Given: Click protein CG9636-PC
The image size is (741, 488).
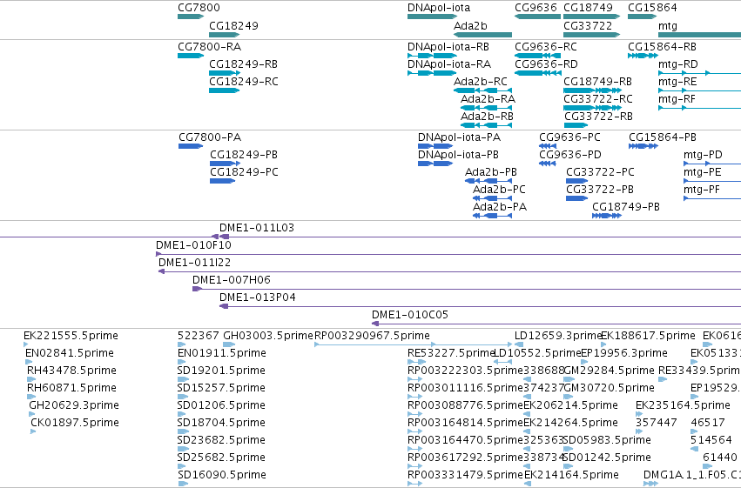Looking at the screenshot, I should coord(547,146).
